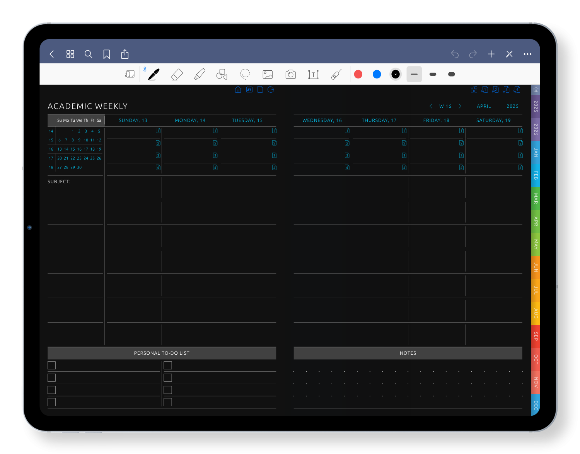Open the page thumbnails grid view
The width and height of the screenshot is (580, 454).
coord(70,54)
